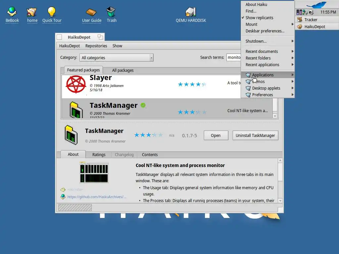Expand the Preferences submenu arrow
The height and width of the screenshot is (254, 339).
(292, 95)
